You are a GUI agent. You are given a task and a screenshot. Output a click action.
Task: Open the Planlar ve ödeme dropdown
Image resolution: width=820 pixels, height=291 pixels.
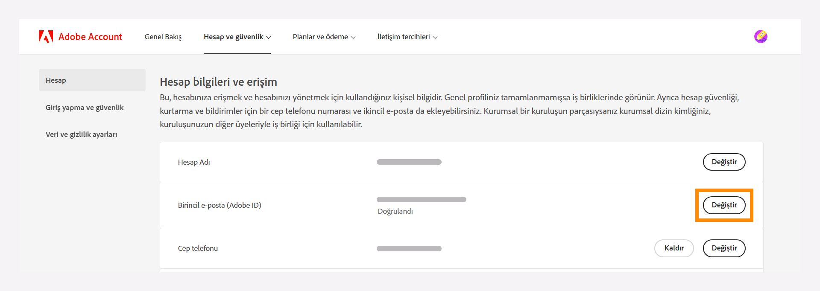(x=324, y=37)
